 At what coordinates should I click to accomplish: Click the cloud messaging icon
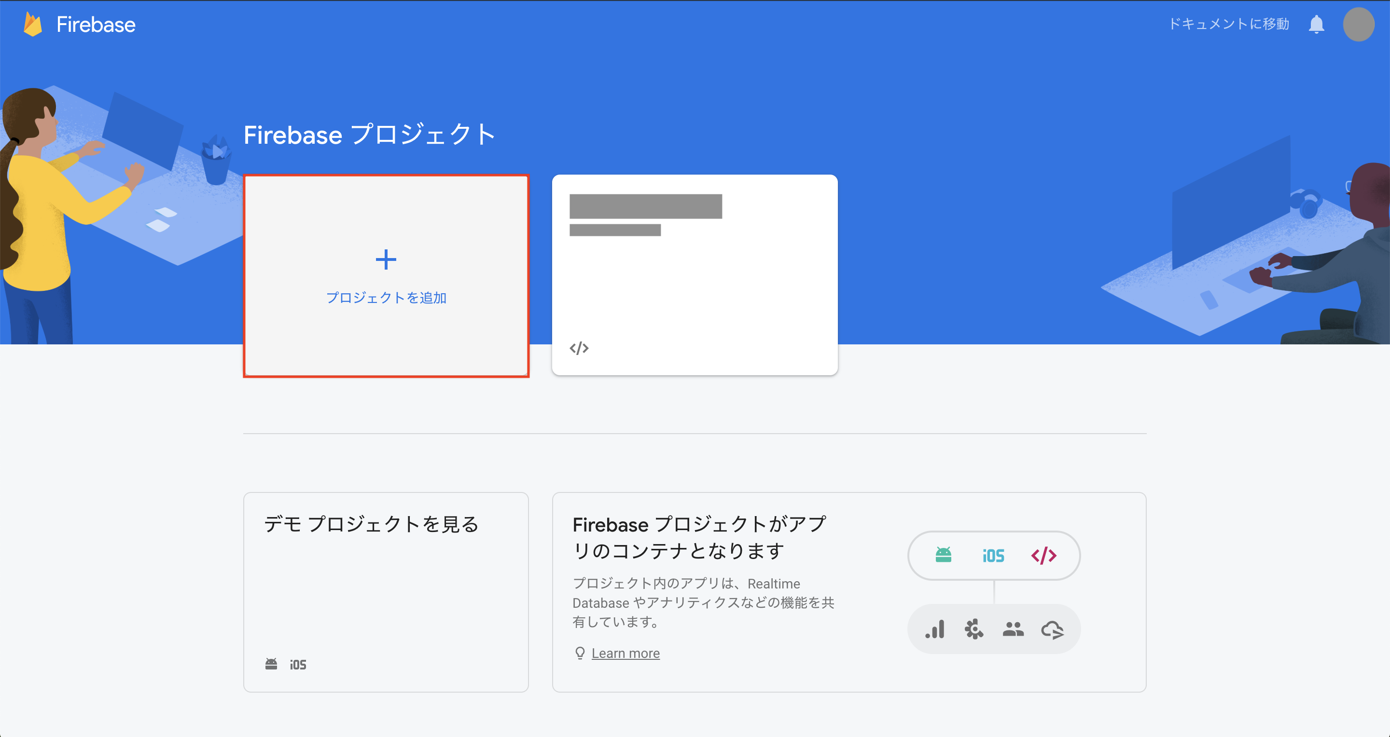coord(1052,628)
